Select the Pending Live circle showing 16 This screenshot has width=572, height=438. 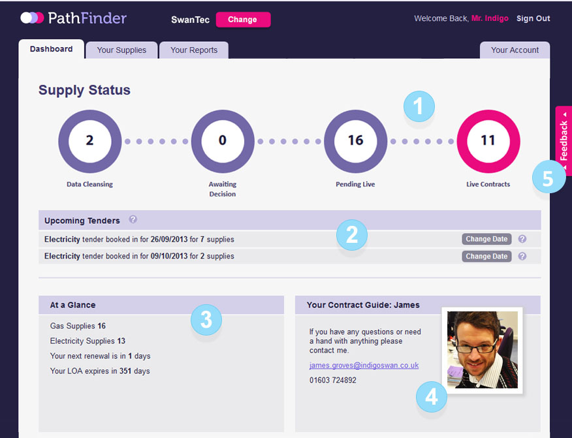coord(355,141)
